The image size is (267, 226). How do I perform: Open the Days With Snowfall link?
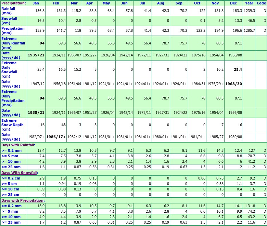point(18,173)
